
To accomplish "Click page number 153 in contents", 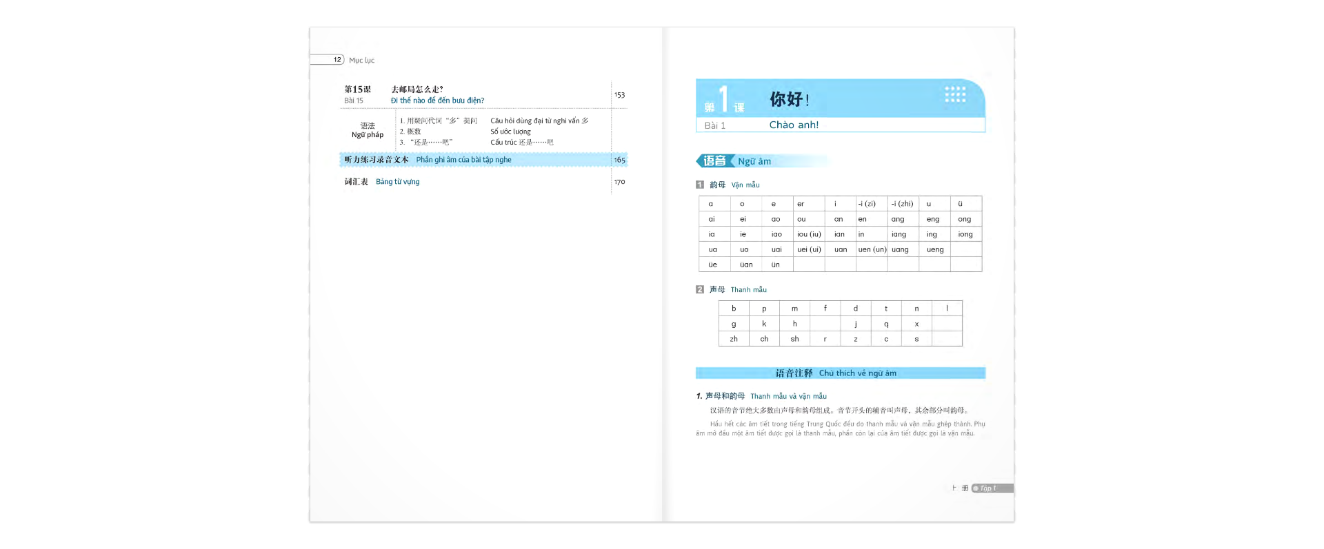I will tap(619, 95).
